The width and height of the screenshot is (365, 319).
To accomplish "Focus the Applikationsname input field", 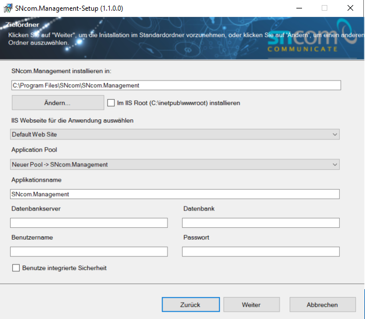I will coord(175,194).
